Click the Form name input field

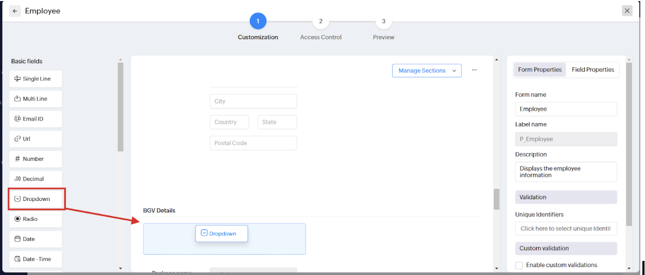565,109
